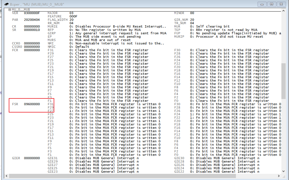Click the chip icon in the title bar
This screenshot has width=289, height=180.
[x=6, y=4]
